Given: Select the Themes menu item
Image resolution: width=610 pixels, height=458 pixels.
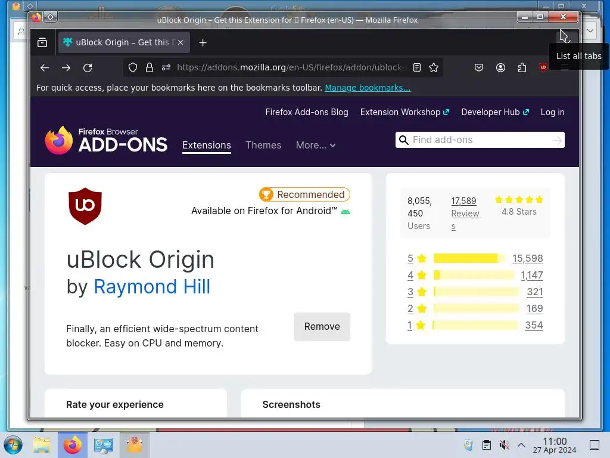Looking at the screenshot, I should (x=263, y=146).
